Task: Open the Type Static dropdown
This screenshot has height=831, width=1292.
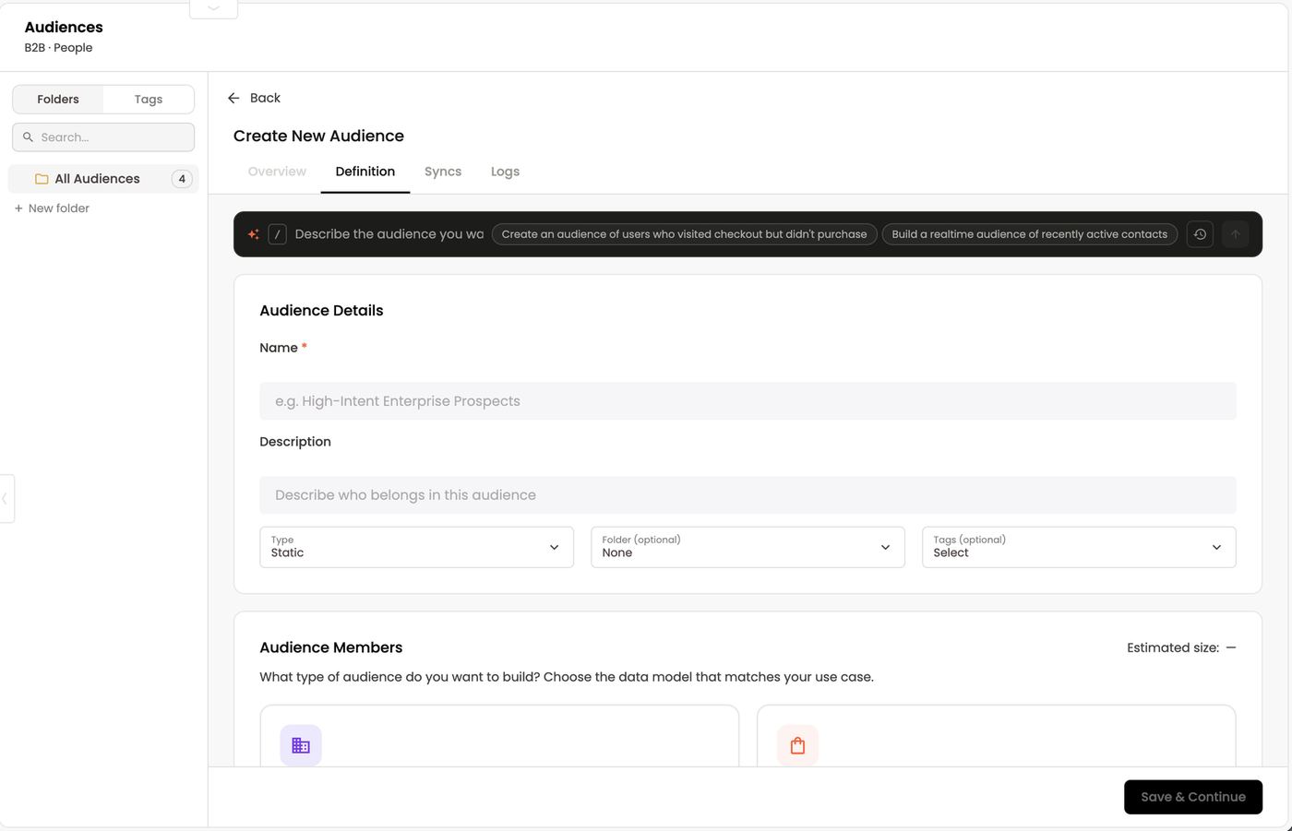Action: 416,547
